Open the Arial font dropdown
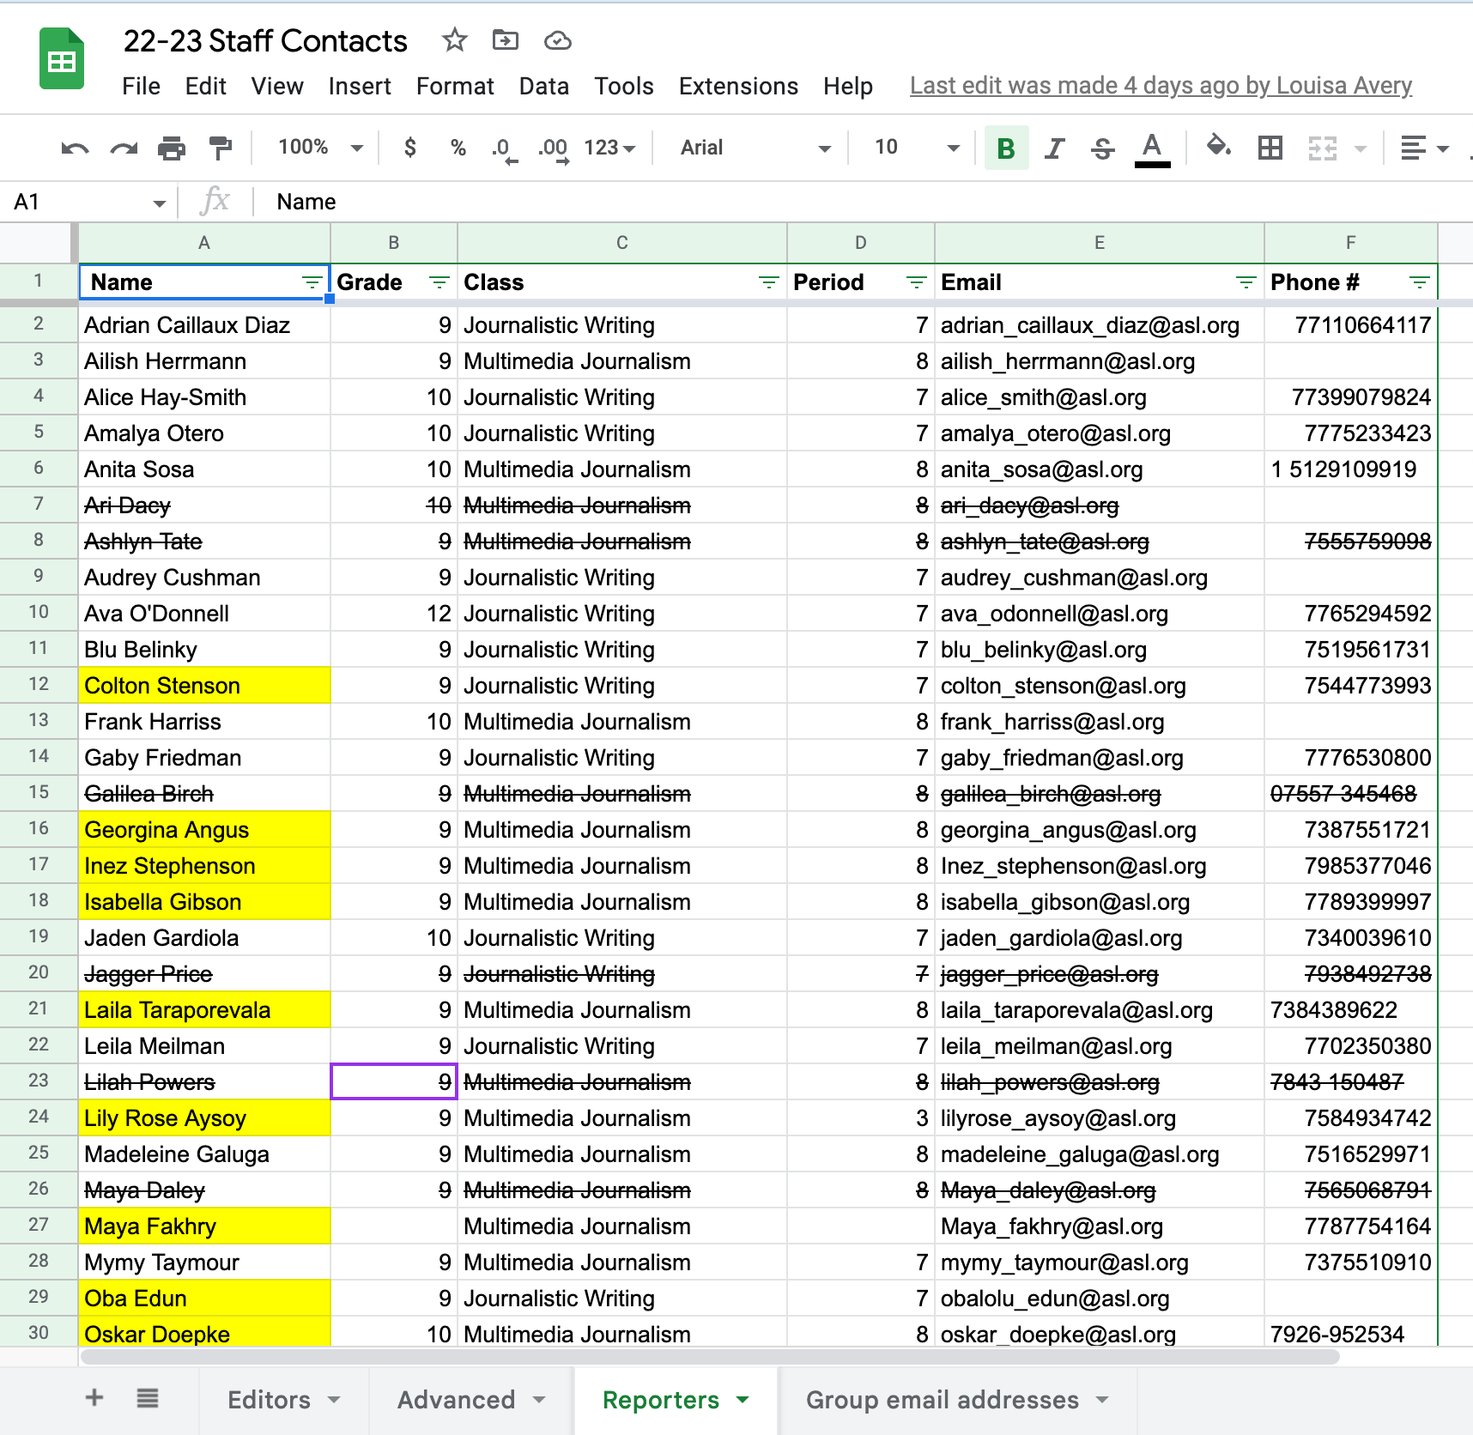This screenshot has height=1435, width=1473. pyautogui.click(x=755, y=148)
